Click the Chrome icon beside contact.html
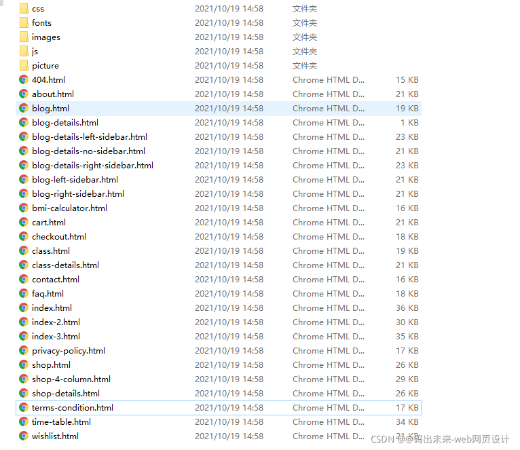 [x=24, y=279]
